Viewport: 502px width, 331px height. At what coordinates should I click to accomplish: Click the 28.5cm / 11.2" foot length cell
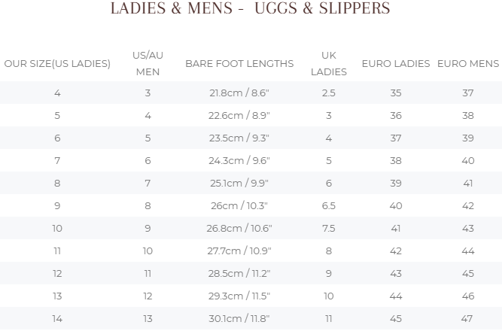239,274
